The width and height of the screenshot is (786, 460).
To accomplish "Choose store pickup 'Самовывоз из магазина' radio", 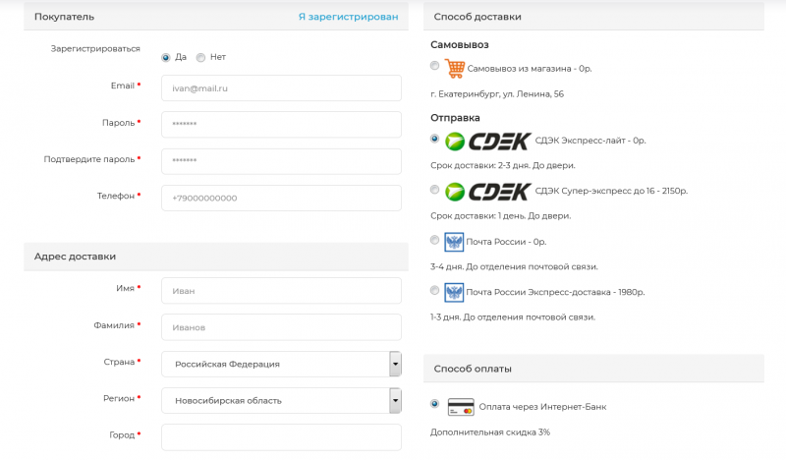I will point(435,66).
